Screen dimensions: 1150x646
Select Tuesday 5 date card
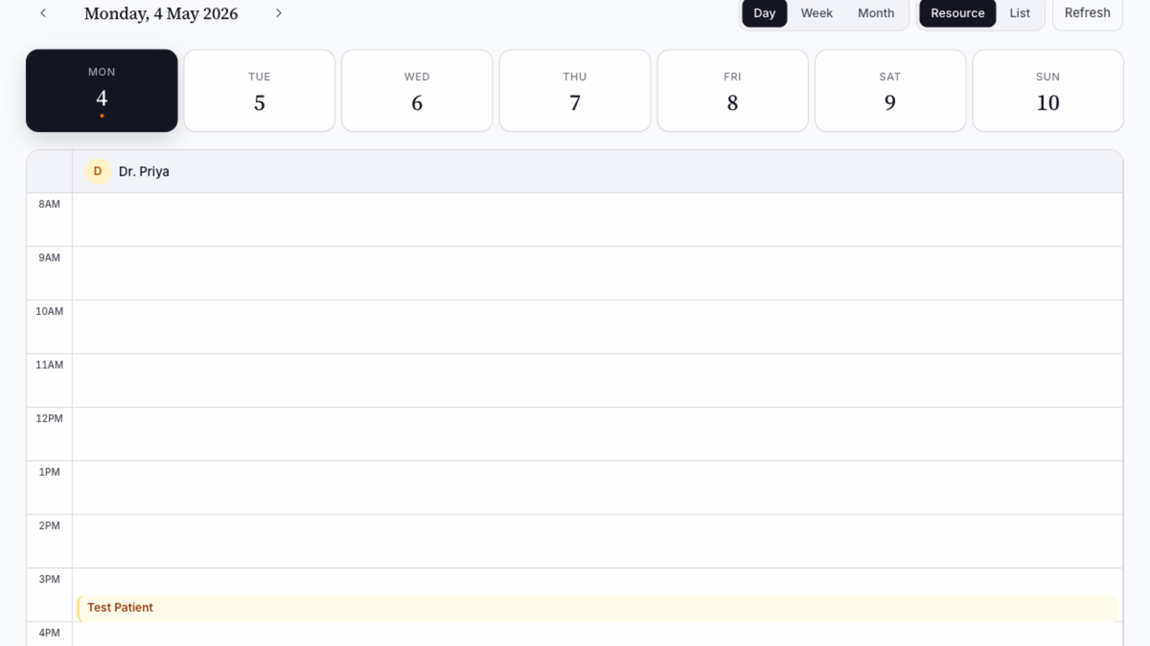coord(259,90)
